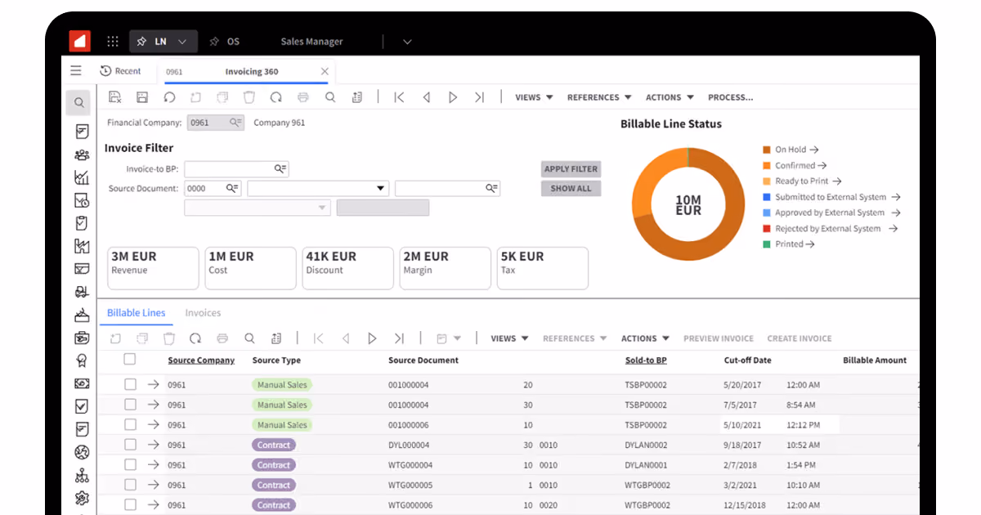Click the forklift sidebar icon
Viewport: 981px width, 515px height.
(81, 291)
